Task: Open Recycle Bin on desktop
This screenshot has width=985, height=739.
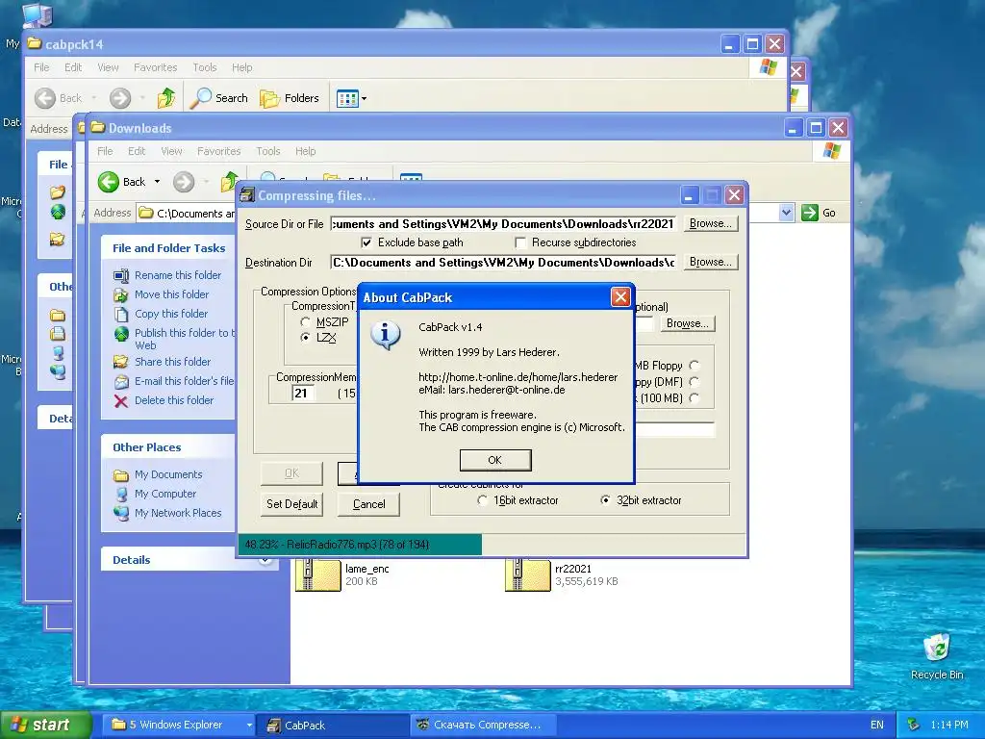Action: pyautogui.click(x=937, y=657)
